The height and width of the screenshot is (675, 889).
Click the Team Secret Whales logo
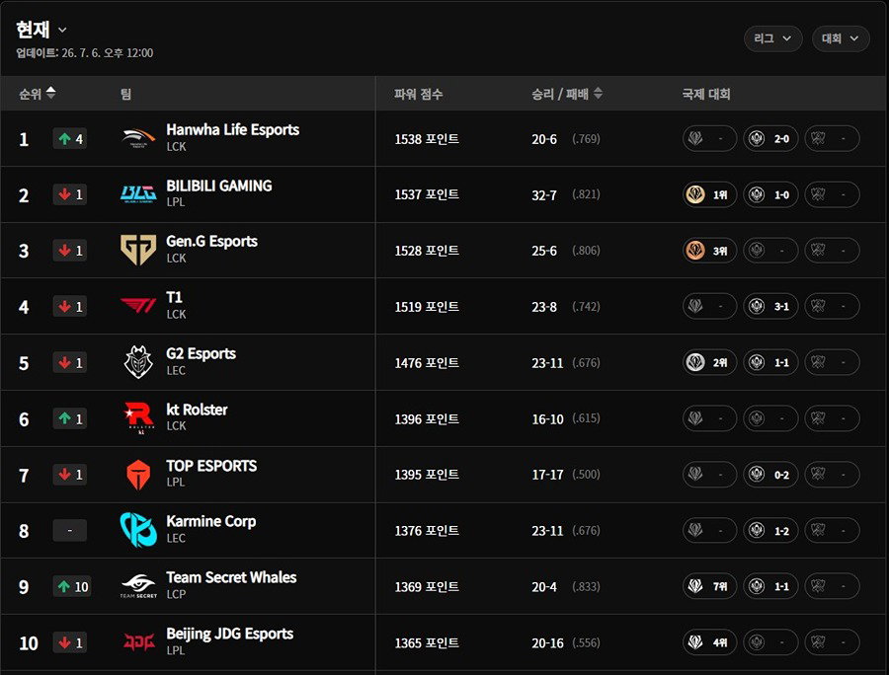click(x=138, y=586)
